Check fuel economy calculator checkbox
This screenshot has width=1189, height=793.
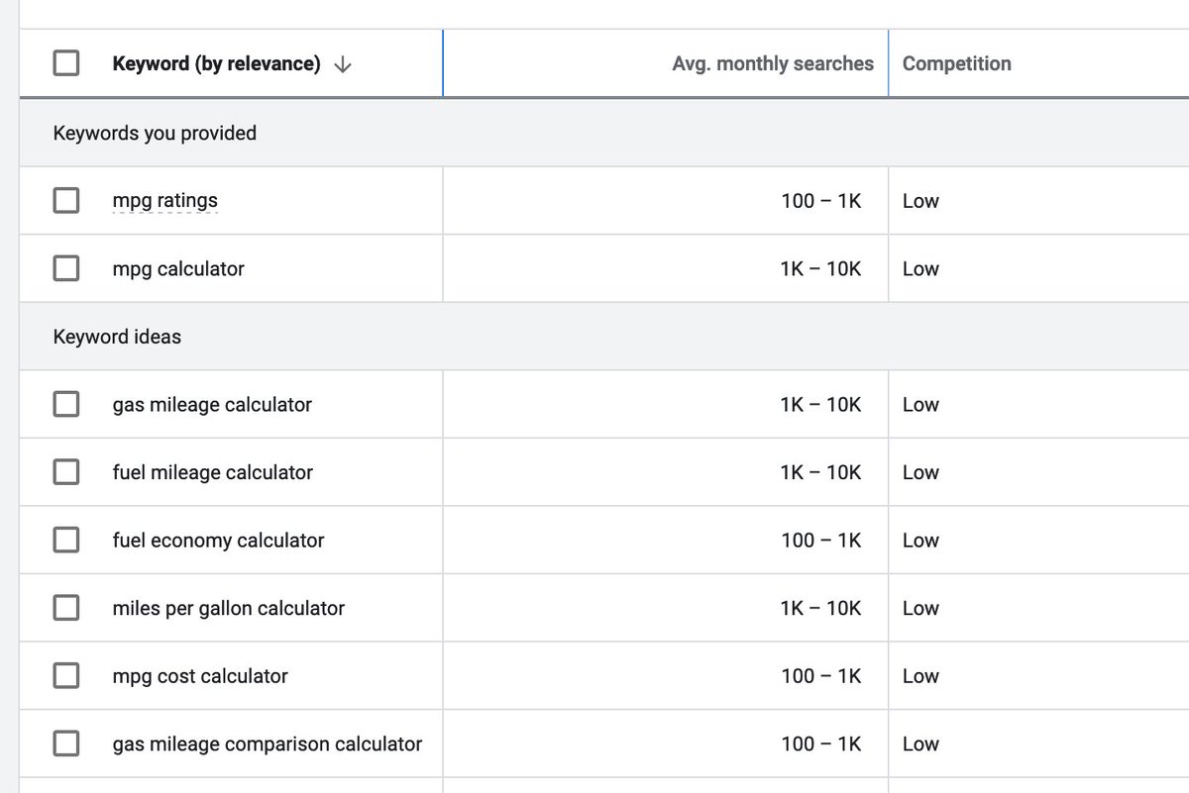pos(65,540)
